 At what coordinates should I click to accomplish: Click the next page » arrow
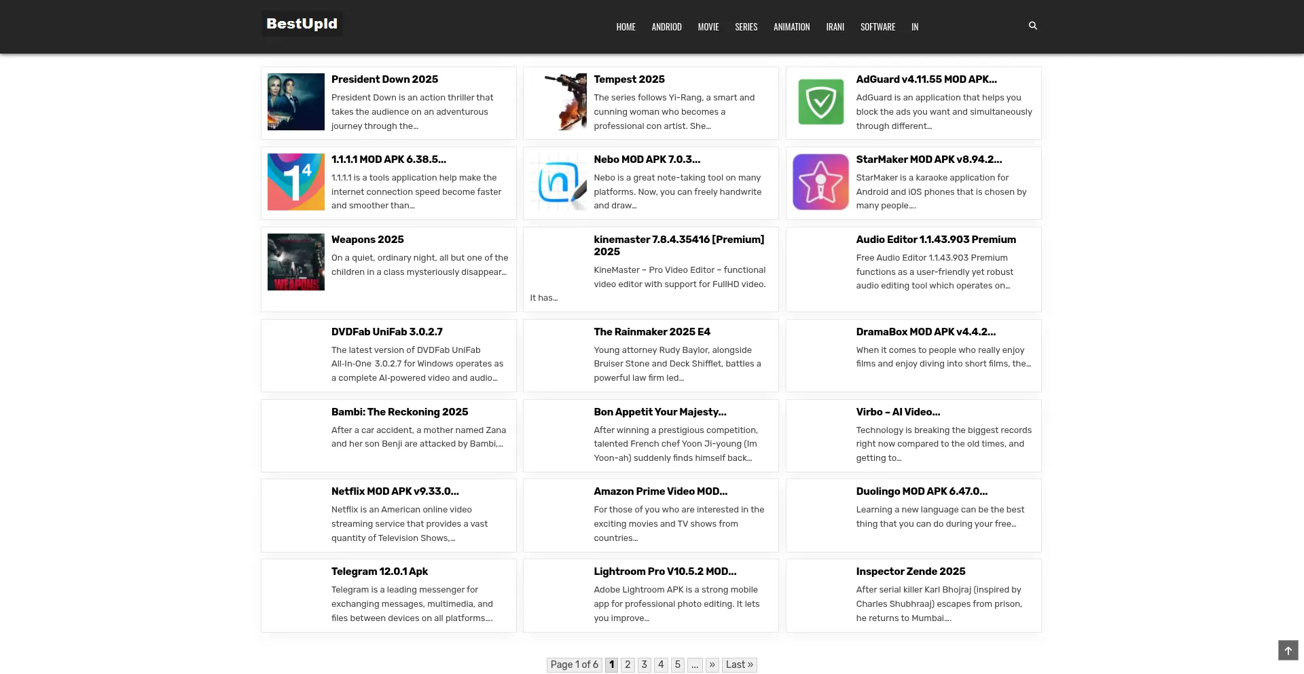tap(712, 664)
